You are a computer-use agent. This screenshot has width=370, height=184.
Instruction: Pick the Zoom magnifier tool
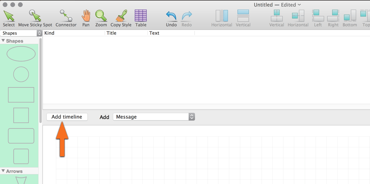[101, 18]
